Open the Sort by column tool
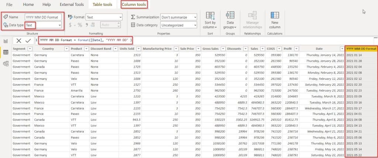Image resolution: width=378 pixels, height=158 pixels. pyautogui.click(x=210, y=21)
